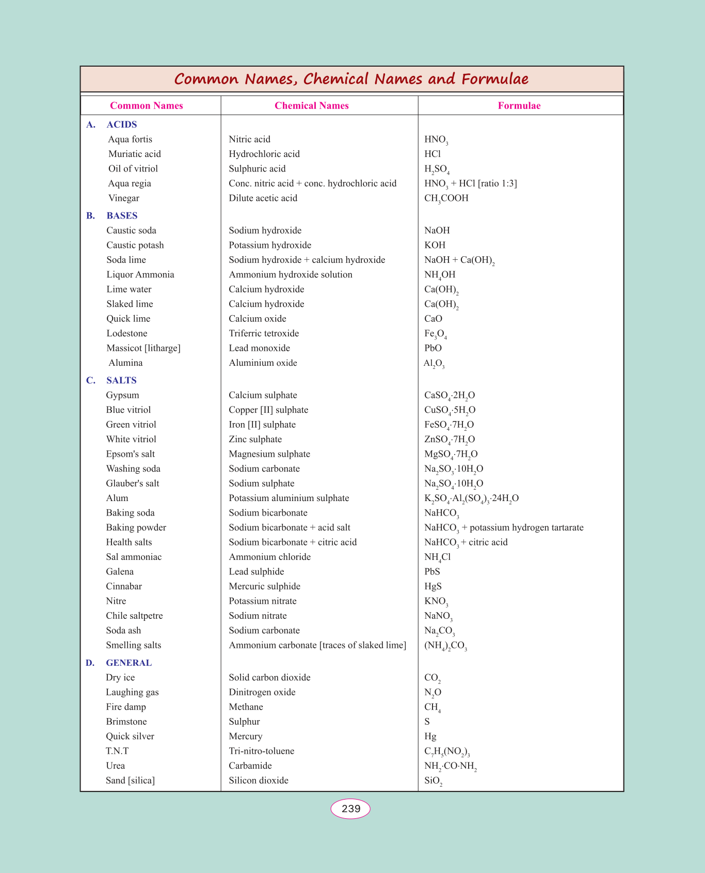Click the Alum formula K2SO4·Al2(SO4)3·24H2O
Screen dimensions: 705x873
[x=471, y=498]
